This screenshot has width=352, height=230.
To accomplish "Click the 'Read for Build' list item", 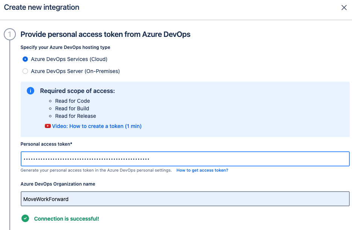I will click(x=72, y=108).
